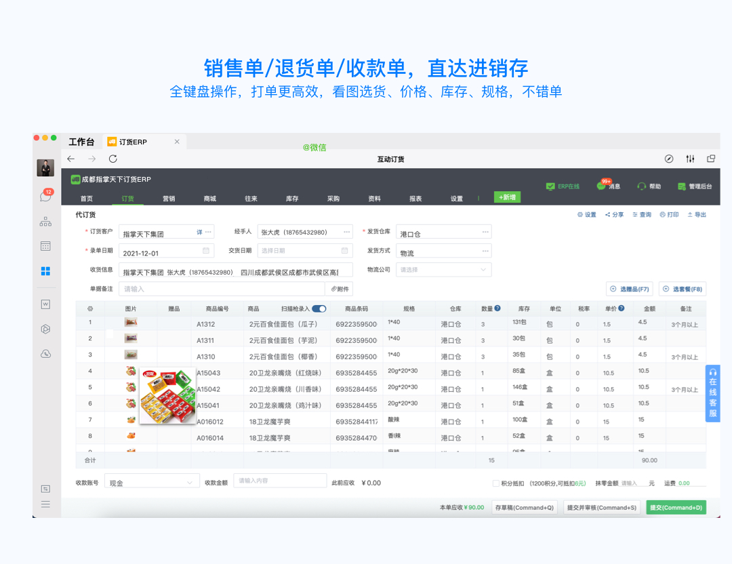732x564 pixels.
Task: Open calendar picker for 录单日期
Action: (206, 251)
